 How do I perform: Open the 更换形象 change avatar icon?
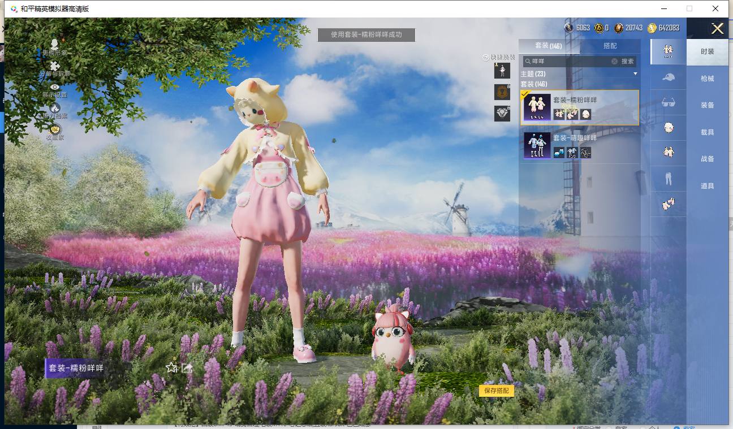(54, 45)
